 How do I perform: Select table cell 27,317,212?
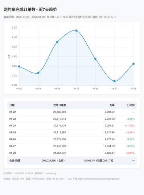pyautogui.click(x=59, y=119)
